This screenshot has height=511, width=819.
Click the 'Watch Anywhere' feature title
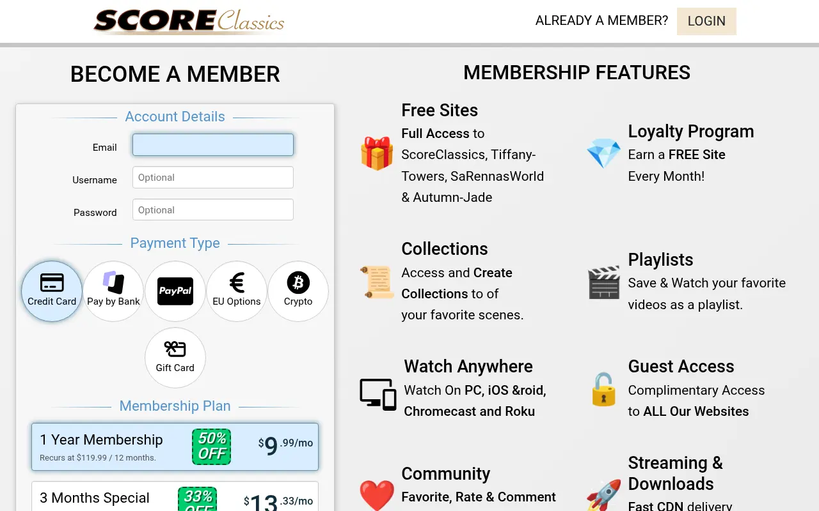468,366
